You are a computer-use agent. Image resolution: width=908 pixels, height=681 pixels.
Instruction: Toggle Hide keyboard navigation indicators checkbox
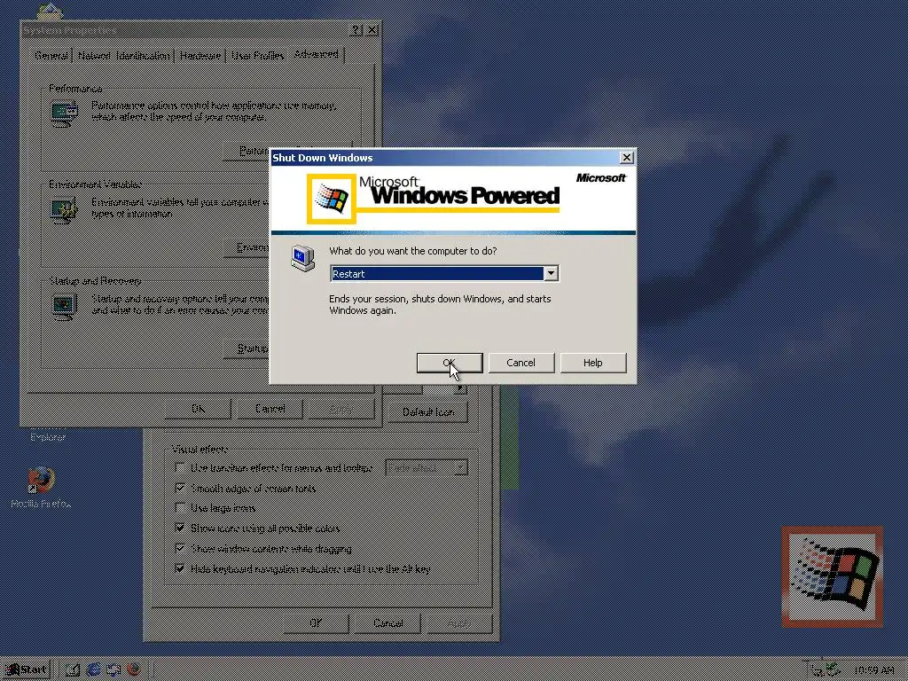180,568
